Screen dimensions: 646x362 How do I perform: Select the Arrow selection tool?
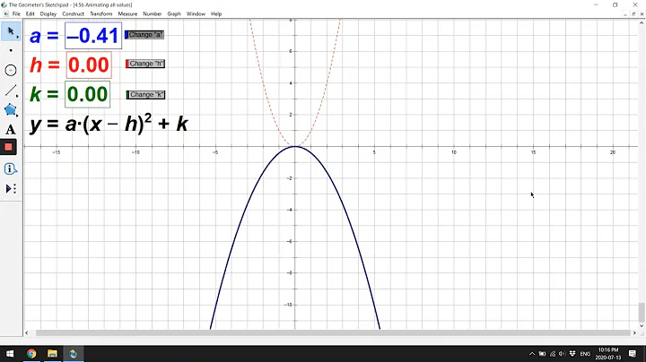pos(11,31)
